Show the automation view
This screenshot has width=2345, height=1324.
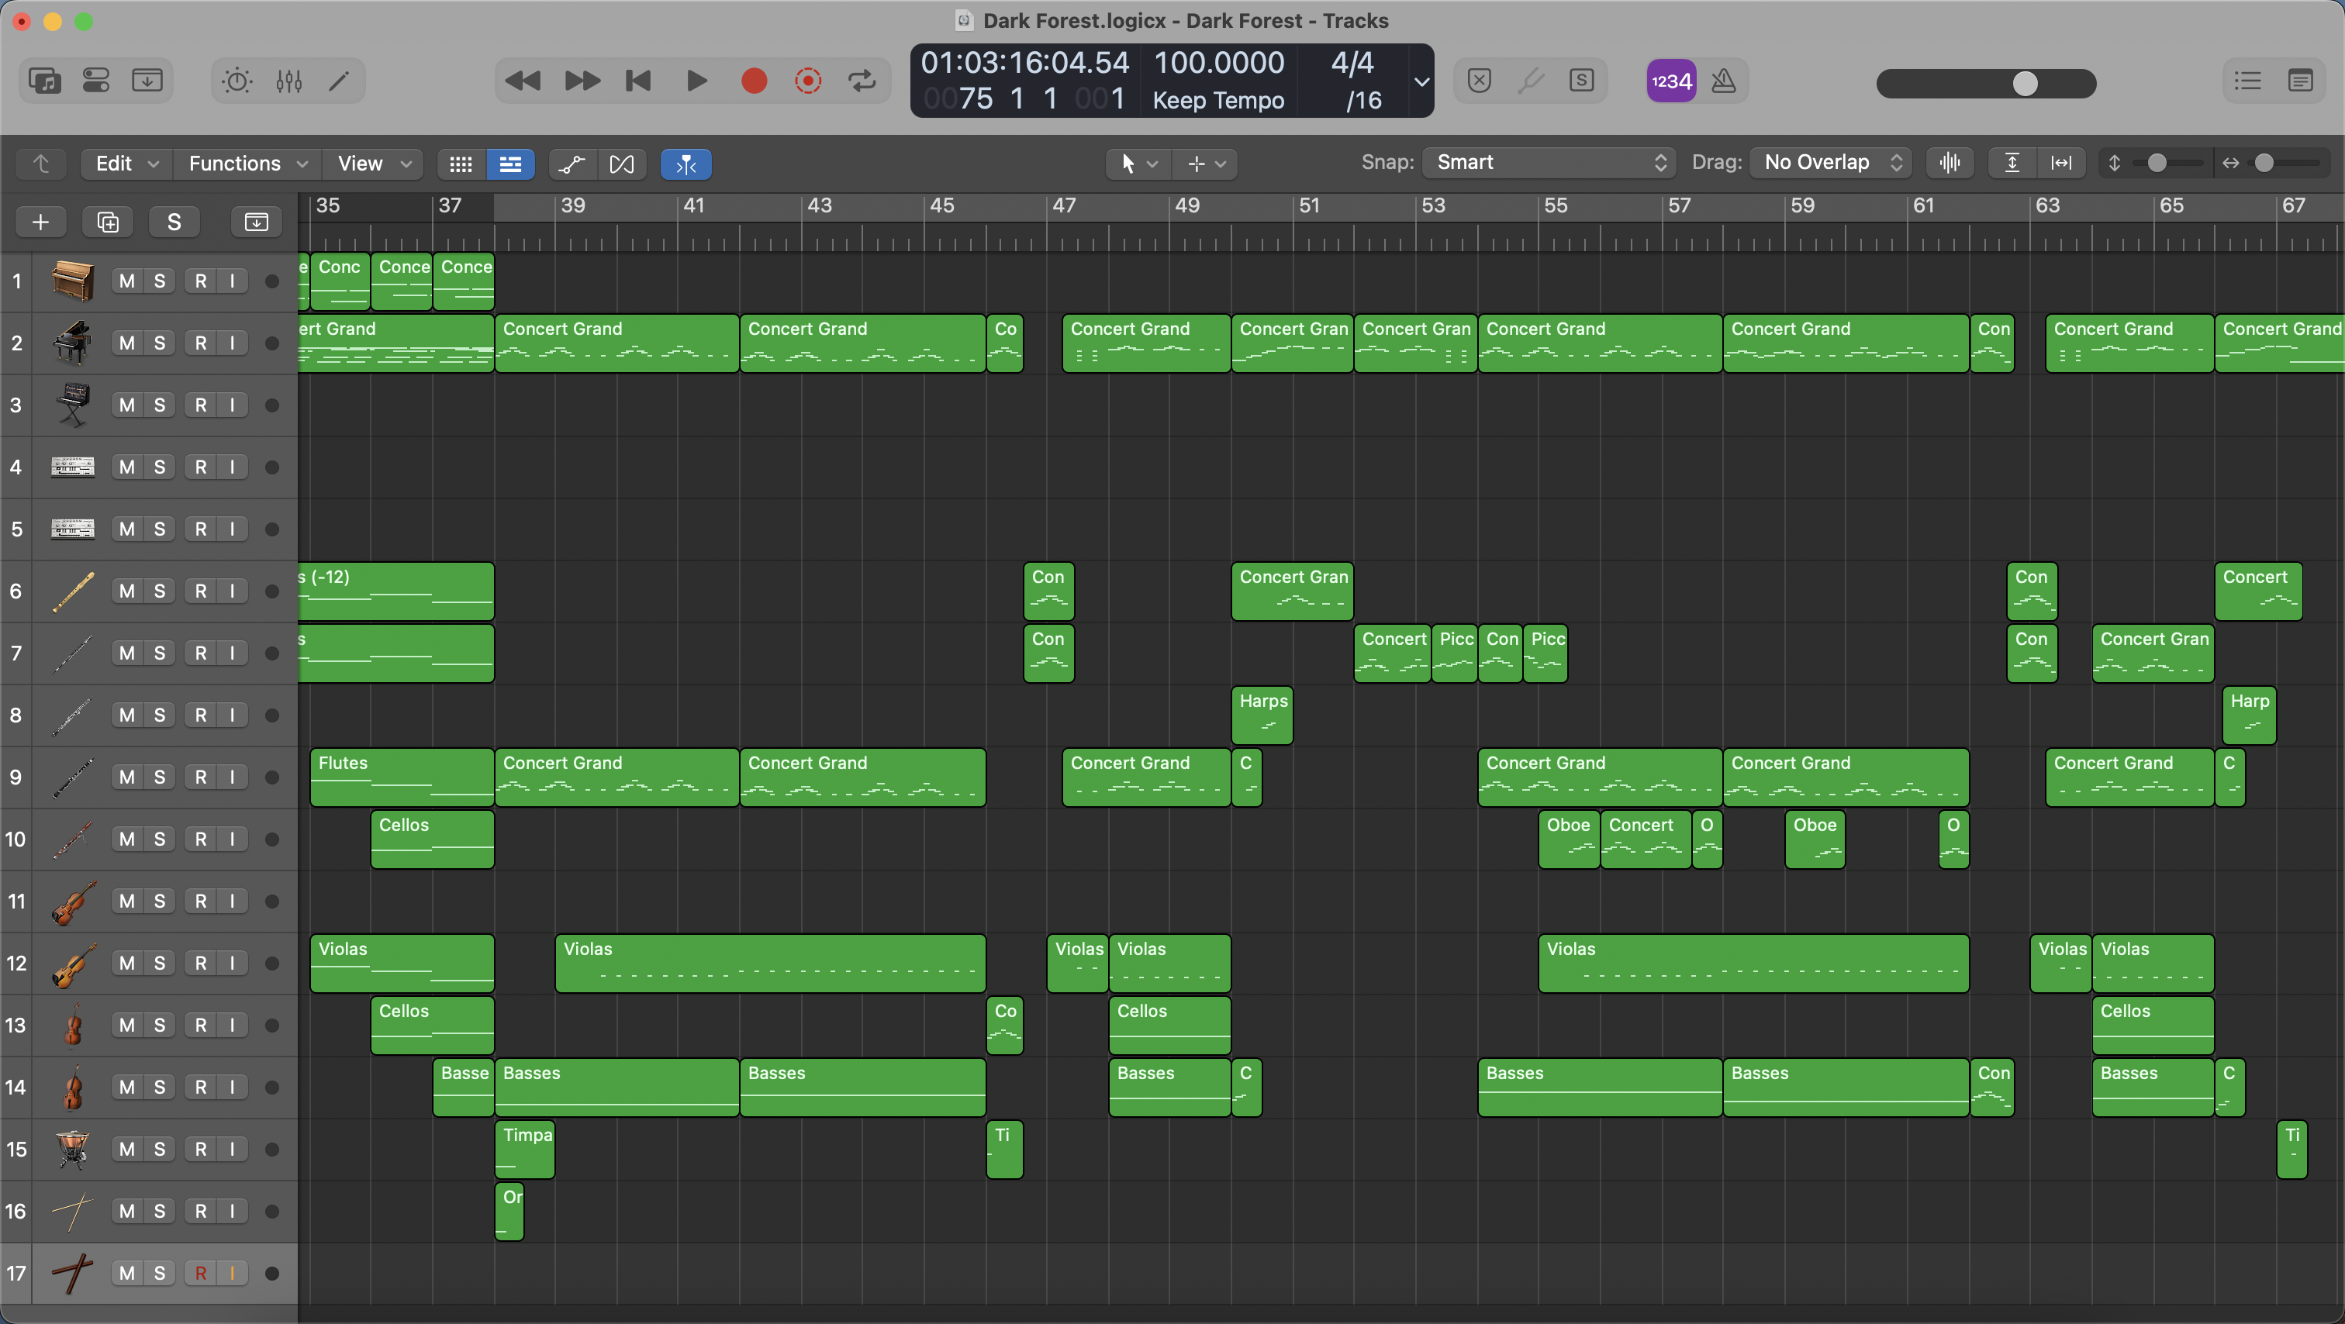click(572, 164)
